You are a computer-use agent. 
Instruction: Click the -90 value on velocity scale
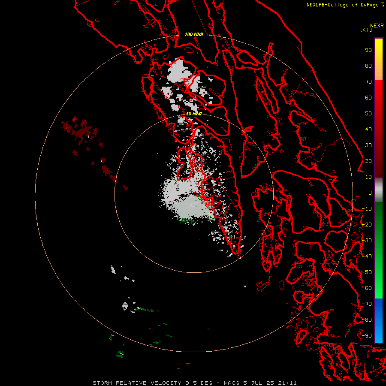coord(367,336)
